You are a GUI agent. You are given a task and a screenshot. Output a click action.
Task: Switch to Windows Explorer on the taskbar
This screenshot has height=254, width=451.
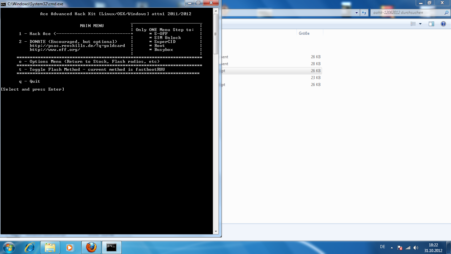tap(50, 247)
